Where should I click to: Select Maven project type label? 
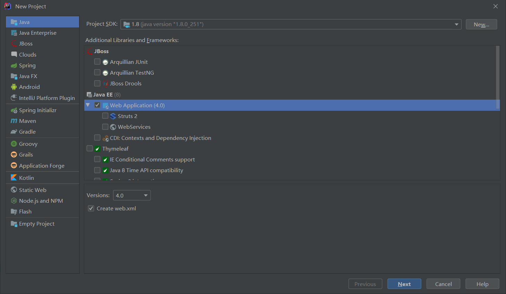pyautogui.click(x=28, y=121)
